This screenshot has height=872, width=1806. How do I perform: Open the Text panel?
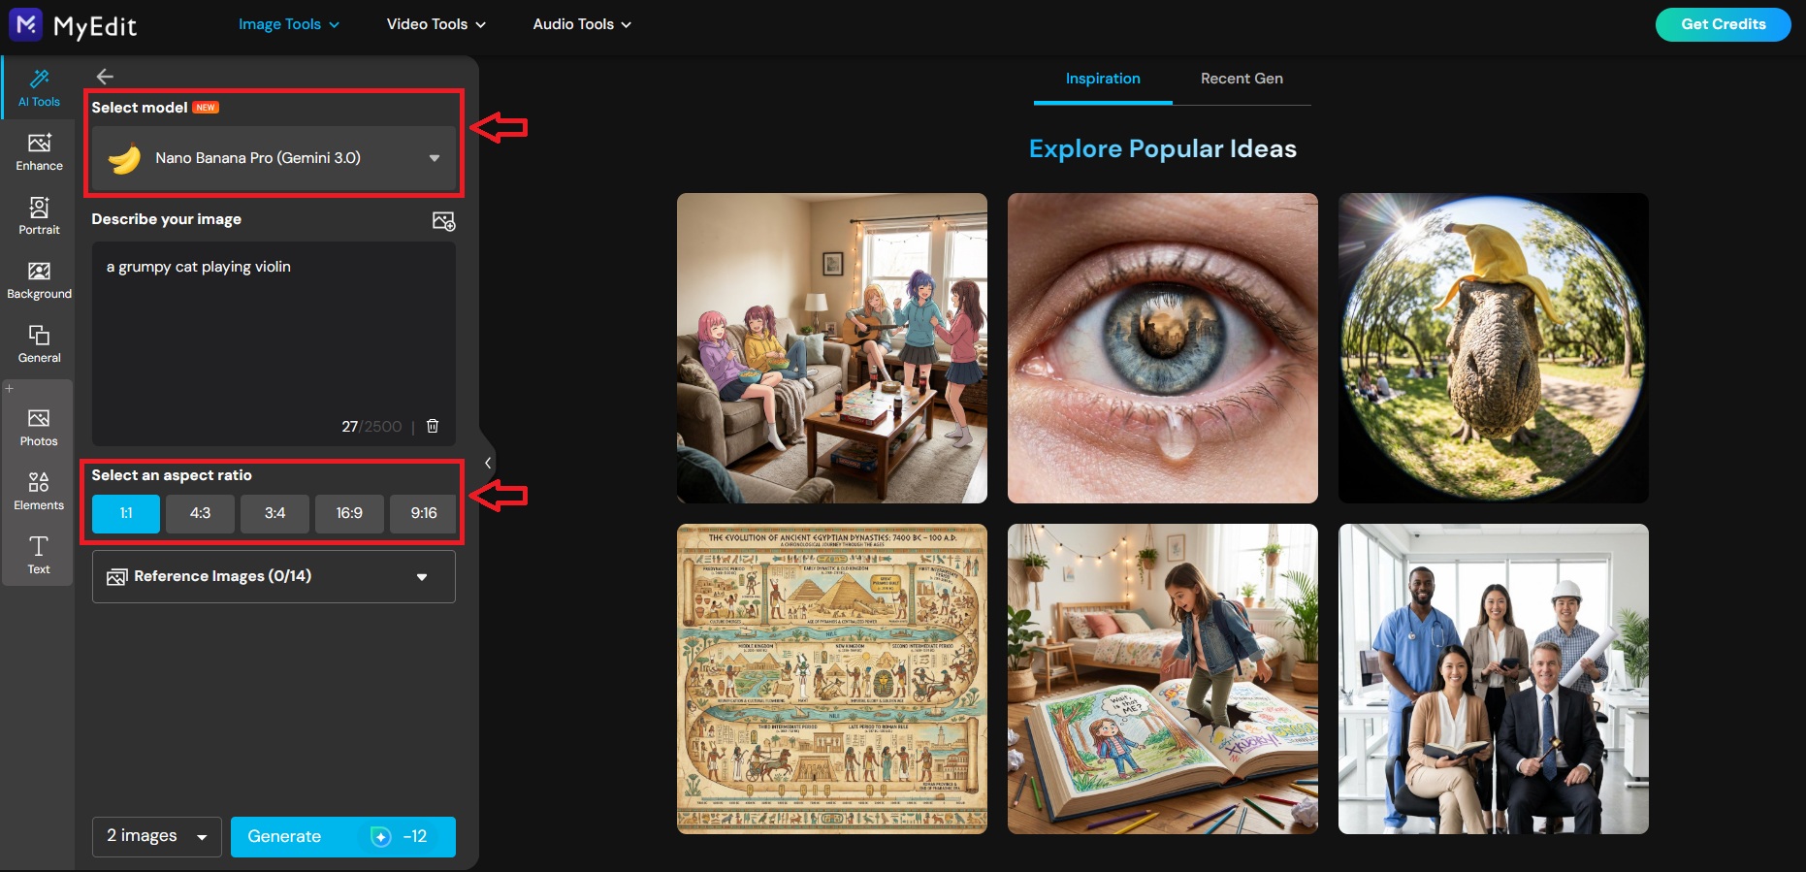pyautogui.click(x=39, y=556)
